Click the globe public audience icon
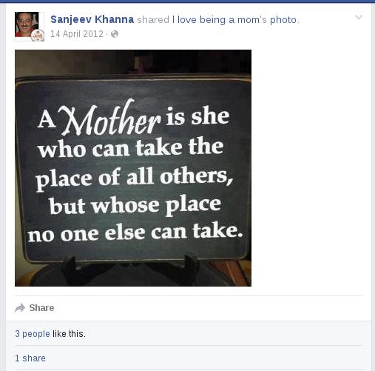This screenshot has width=375, height=371. click(115, 34)
